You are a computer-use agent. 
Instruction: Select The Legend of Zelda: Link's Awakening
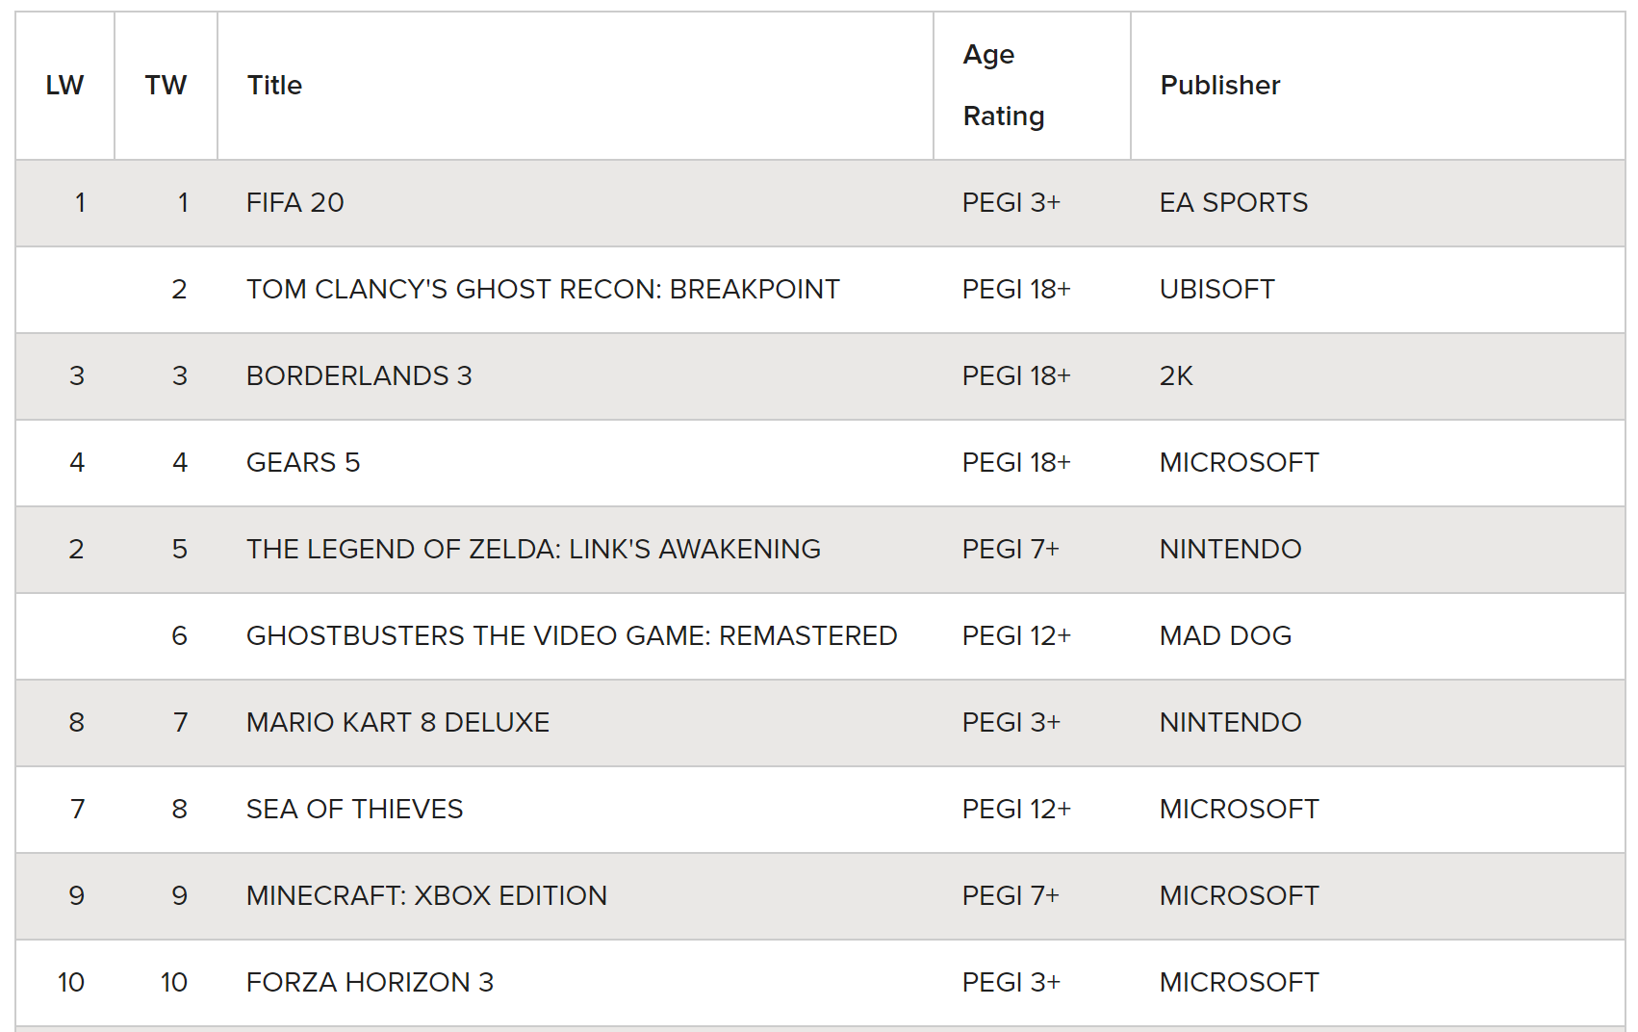click(x=533, y=550)
